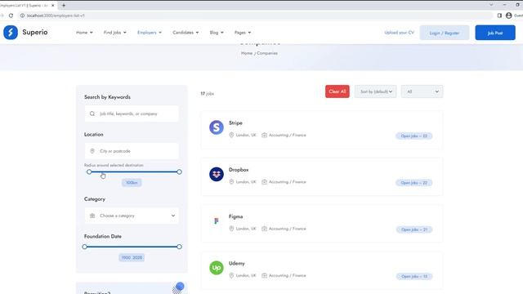523x294 pixels.
Task: Click the location pin icon on Dropbox card
Action: pos(231,181)
